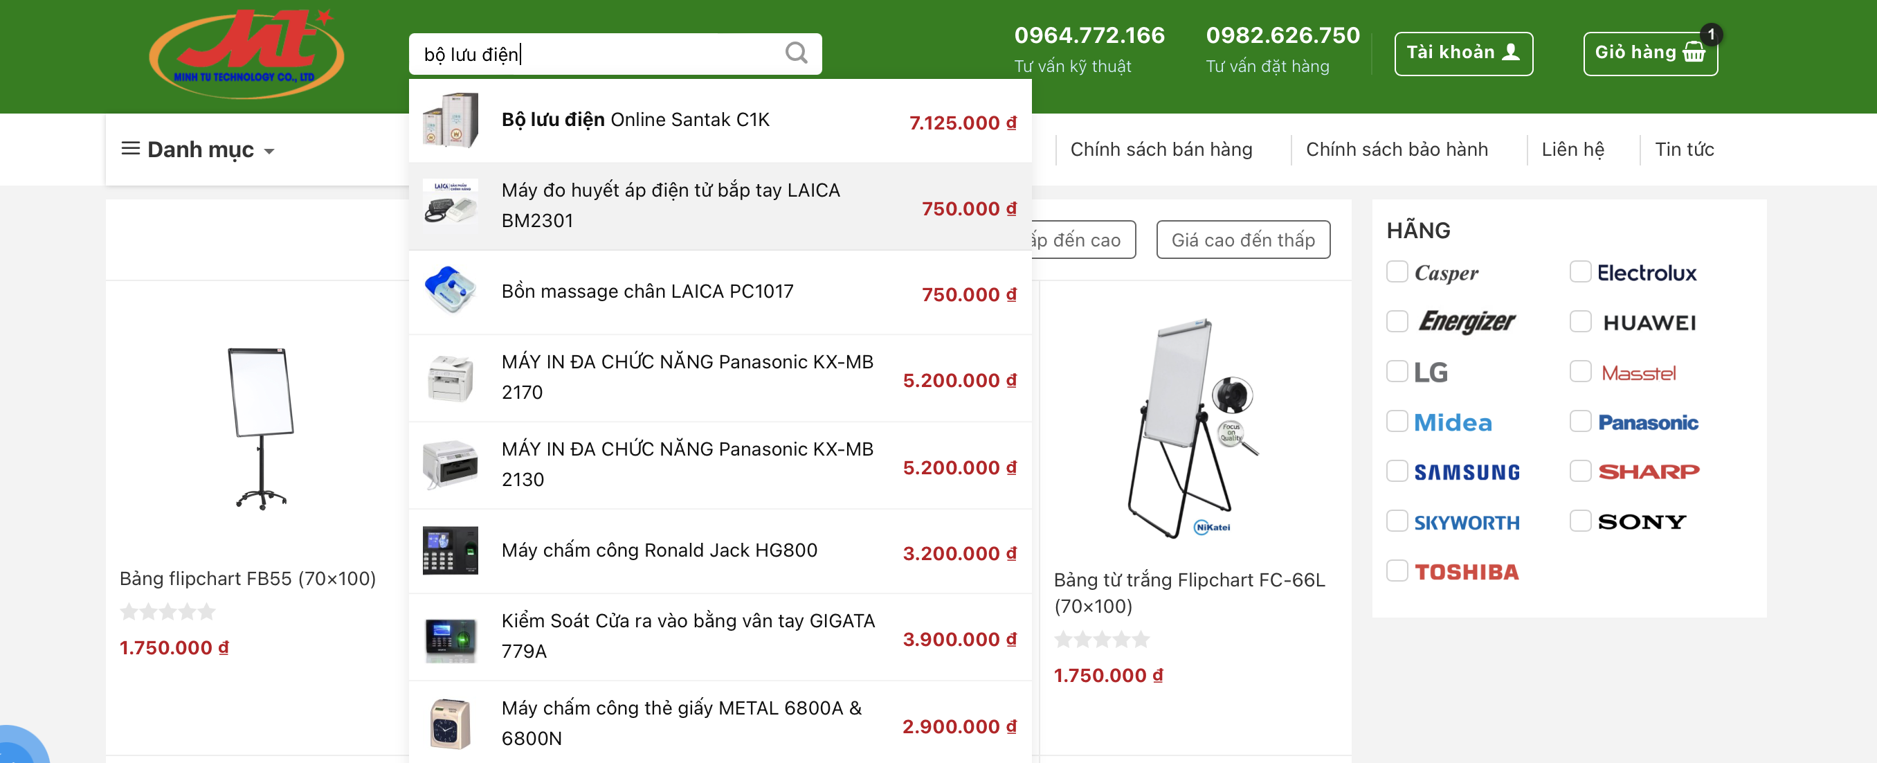Open Chính sách bảo hành menu item
The width and height of the screenshot is (1877, 763).
pyautogui.click(x=1396, y=150)
